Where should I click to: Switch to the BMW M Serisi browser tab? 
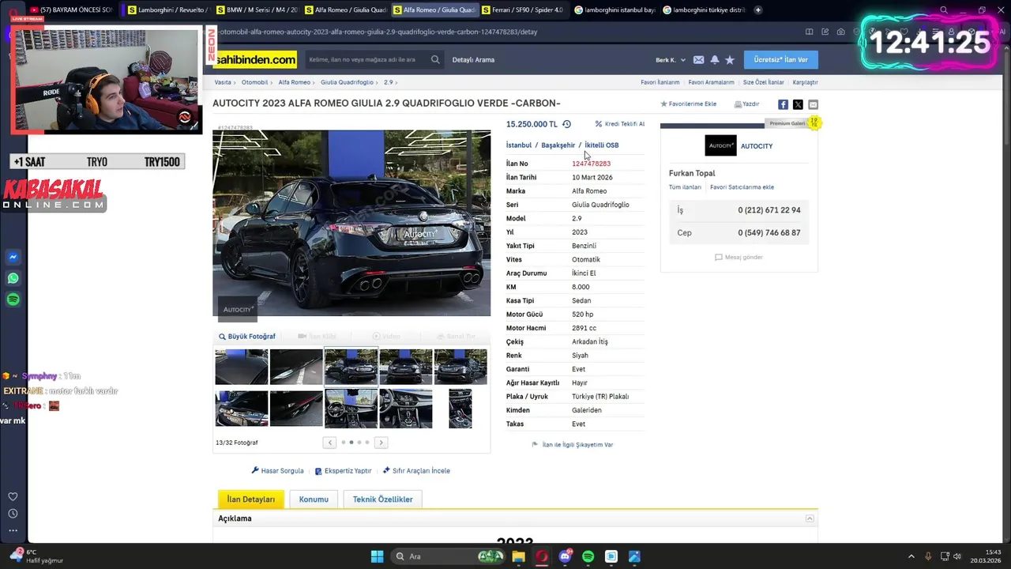[256, 9]
